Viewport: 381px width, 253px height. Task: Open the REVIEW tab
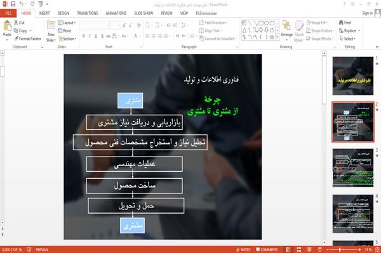(166, 13)
